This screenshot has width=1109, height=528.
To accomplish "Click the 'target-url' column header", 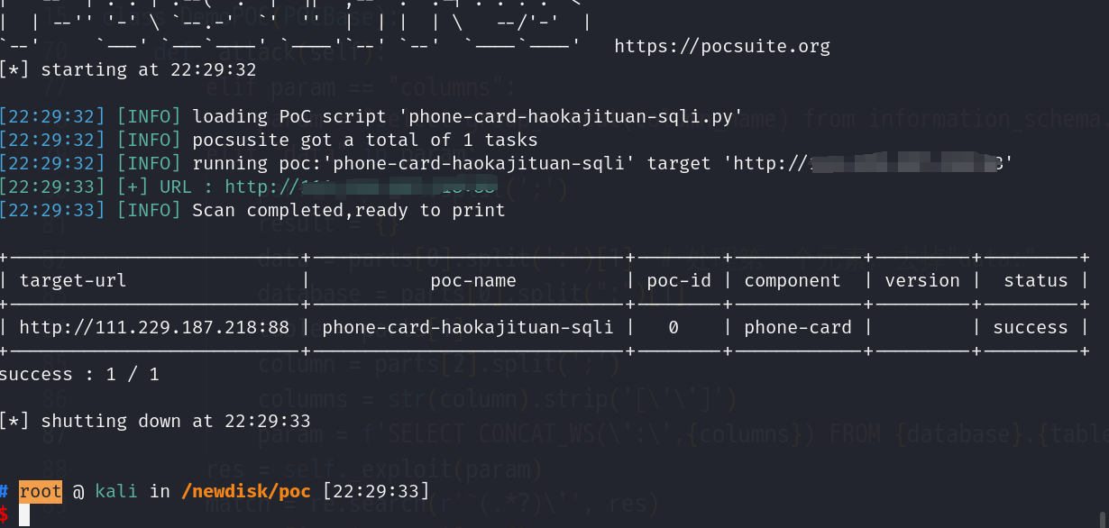I will (73, 280).
